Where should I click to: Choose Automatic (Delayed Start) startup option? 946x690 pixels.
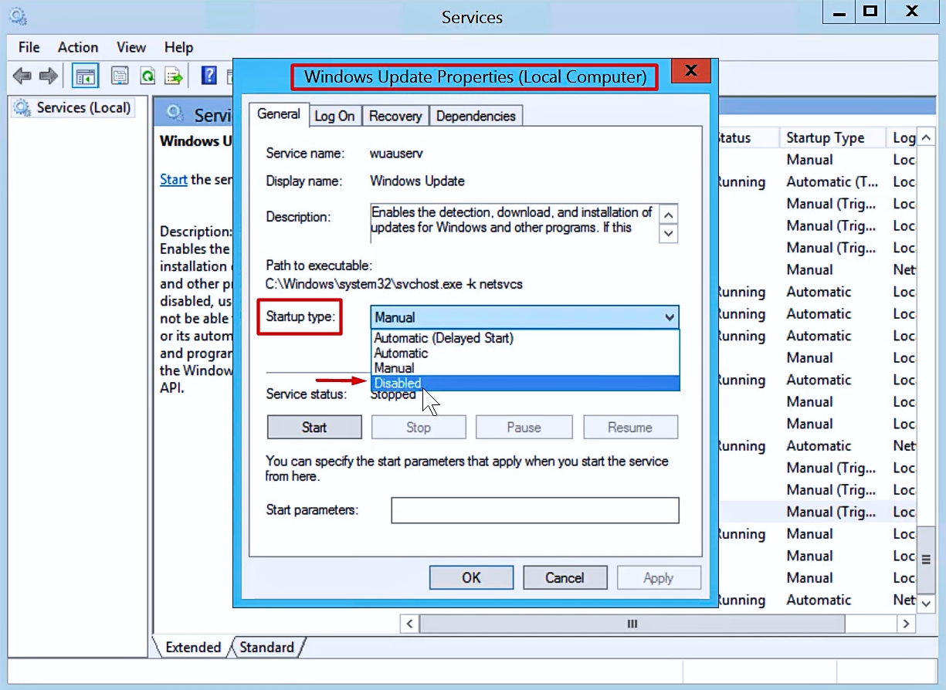[x=525, y=338]
